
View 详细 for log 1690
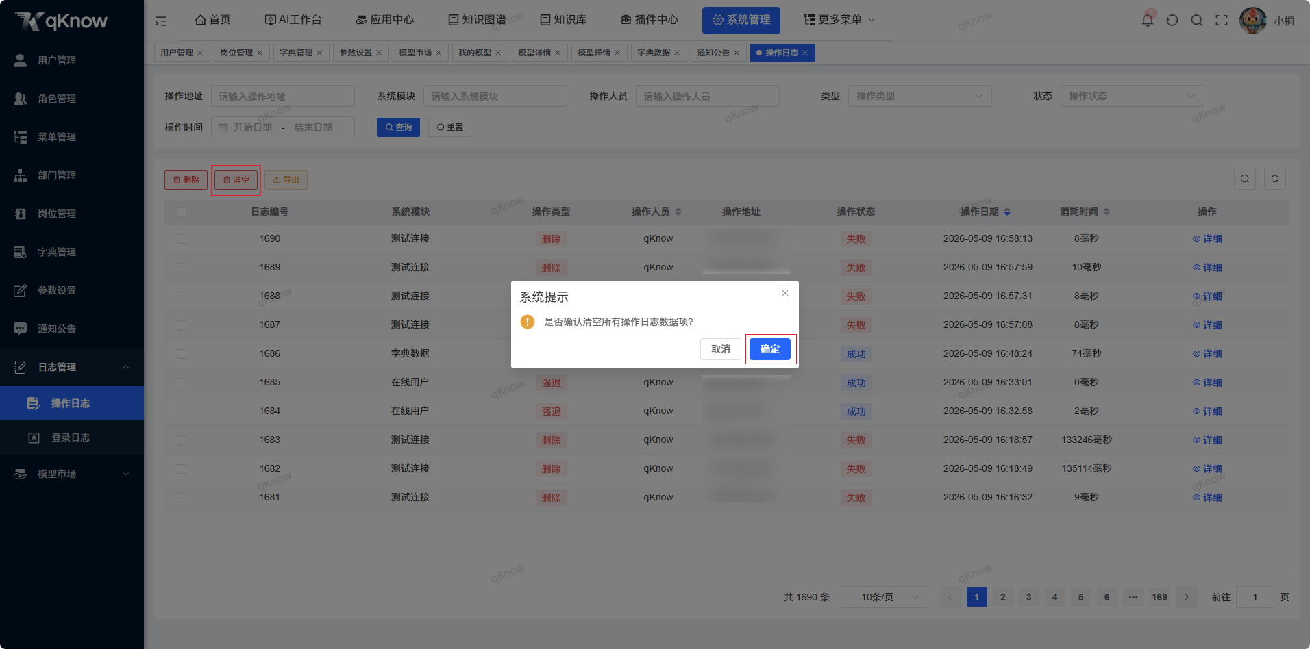coord(1207,239)
